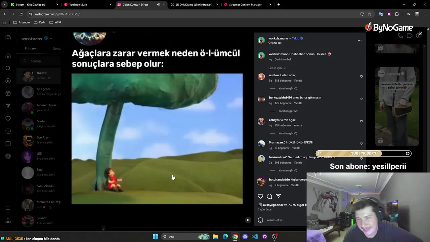The image size is (430, 242).
Task: Like berkoztekin1414's comment heart
Action: coord(361,99)
